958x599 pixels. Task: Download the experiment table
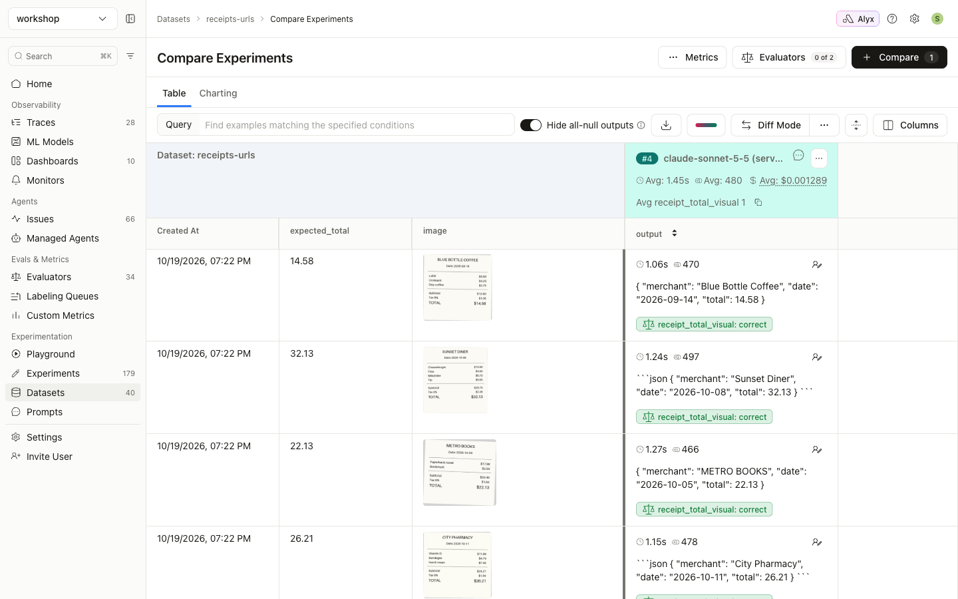[x=666, y=125]
